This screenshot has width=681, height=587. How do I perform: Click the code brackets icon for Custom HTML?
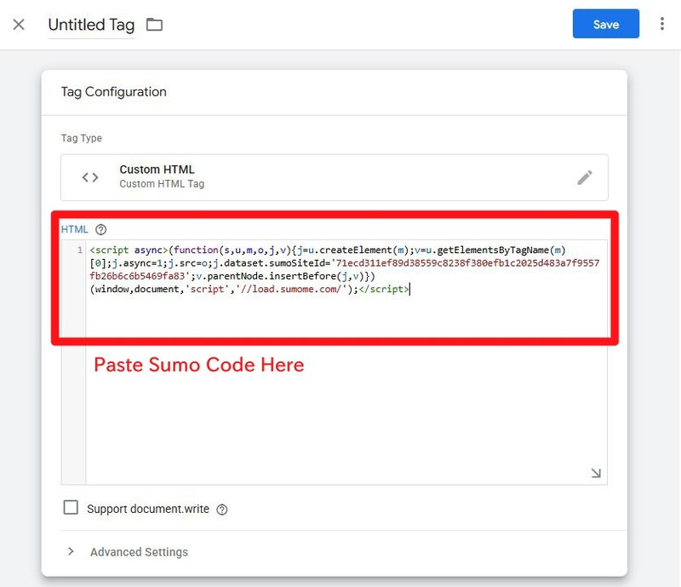click(x=90, y=177)
